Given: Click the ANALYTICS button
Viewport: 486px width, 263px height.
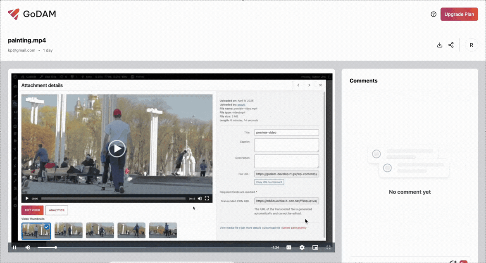Looking at the screenshot, I should pyautogui.click(x=56, y=210).
